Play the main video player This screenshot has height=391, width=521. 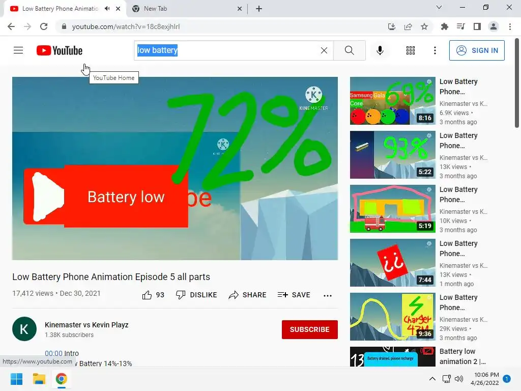[x=175, y=169]
